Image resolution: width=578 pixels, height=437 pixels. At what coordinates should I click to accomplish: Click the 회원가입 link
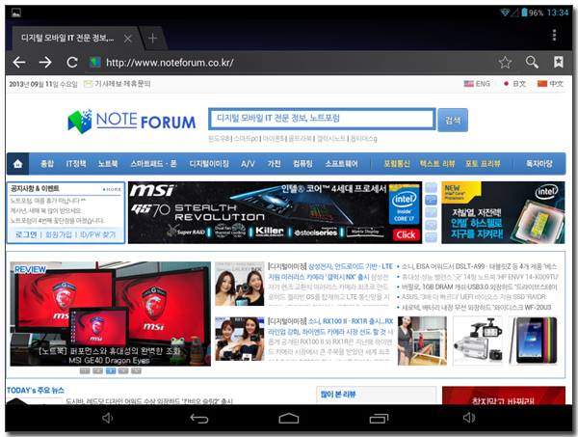[x=58, y=234]
